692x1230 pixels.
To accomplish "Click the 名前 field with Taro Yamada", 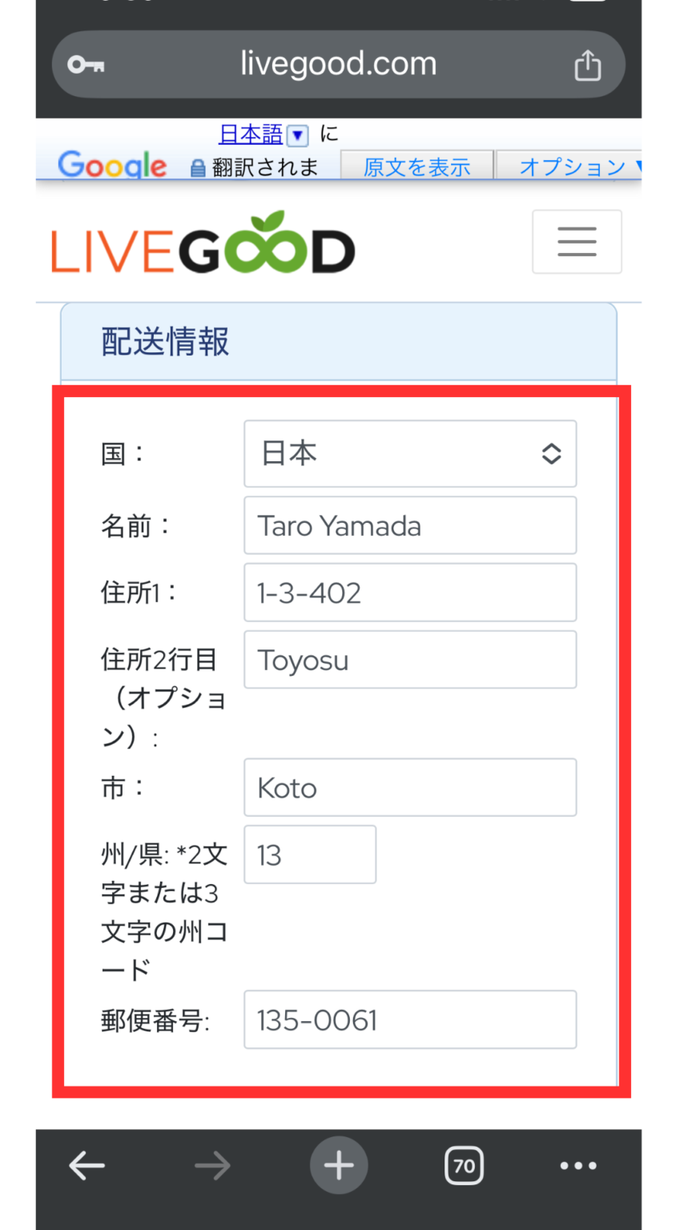I will point(410,525).
